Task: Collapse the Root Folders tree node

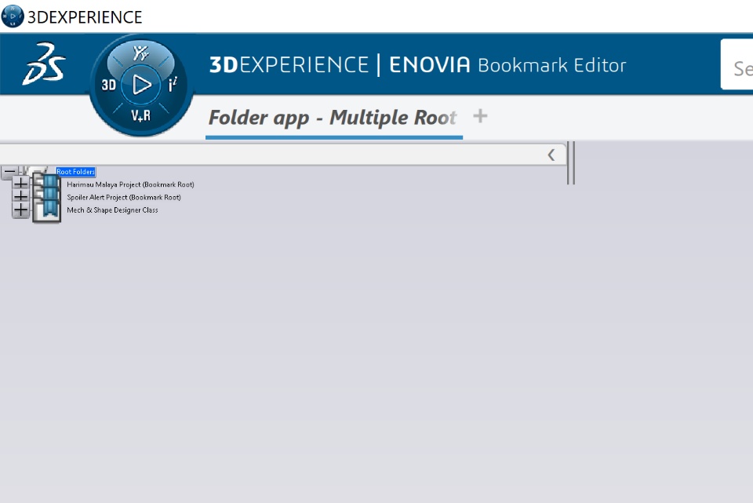Action: 9,172
